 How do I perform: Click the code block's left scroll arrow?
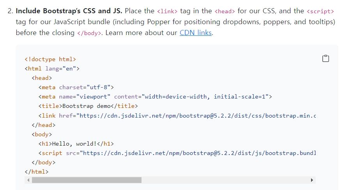pos(28,180)
